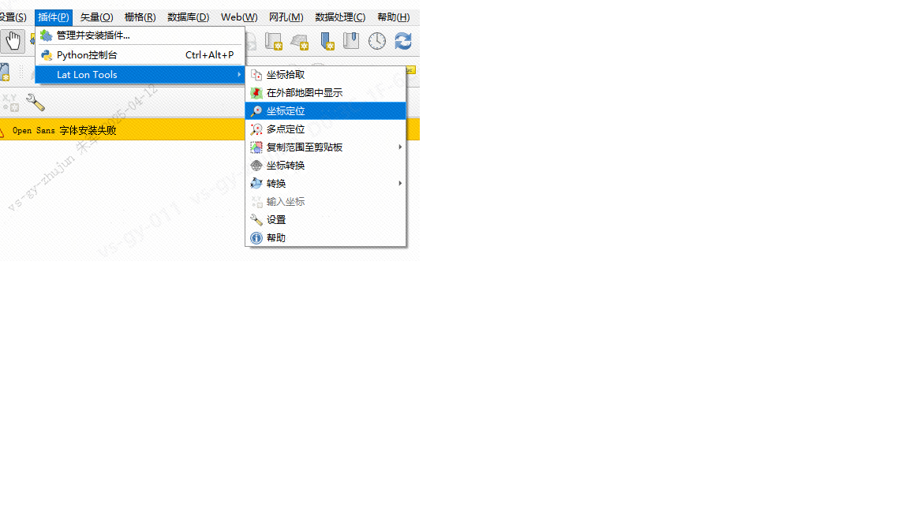Click the puzzle plugin manager icon

[x=47, y=35]
